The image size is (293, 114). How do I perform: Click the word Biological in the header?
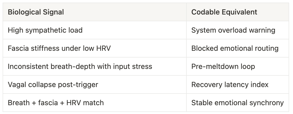click(x=24, y=12)
